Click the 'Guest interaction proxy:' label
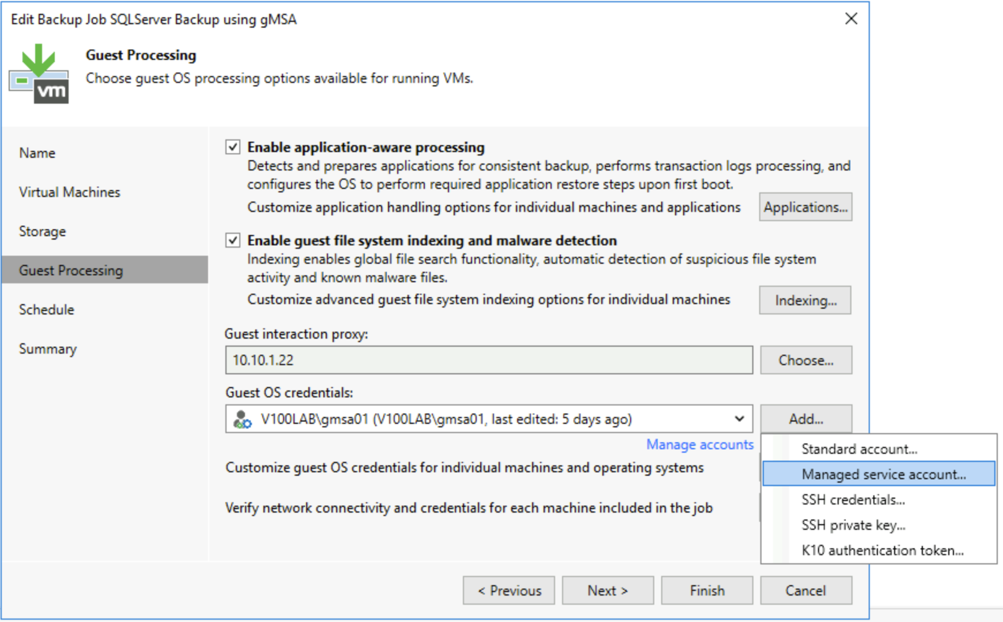The width and height of the screenshot is (1003, 622). (296, 334)
